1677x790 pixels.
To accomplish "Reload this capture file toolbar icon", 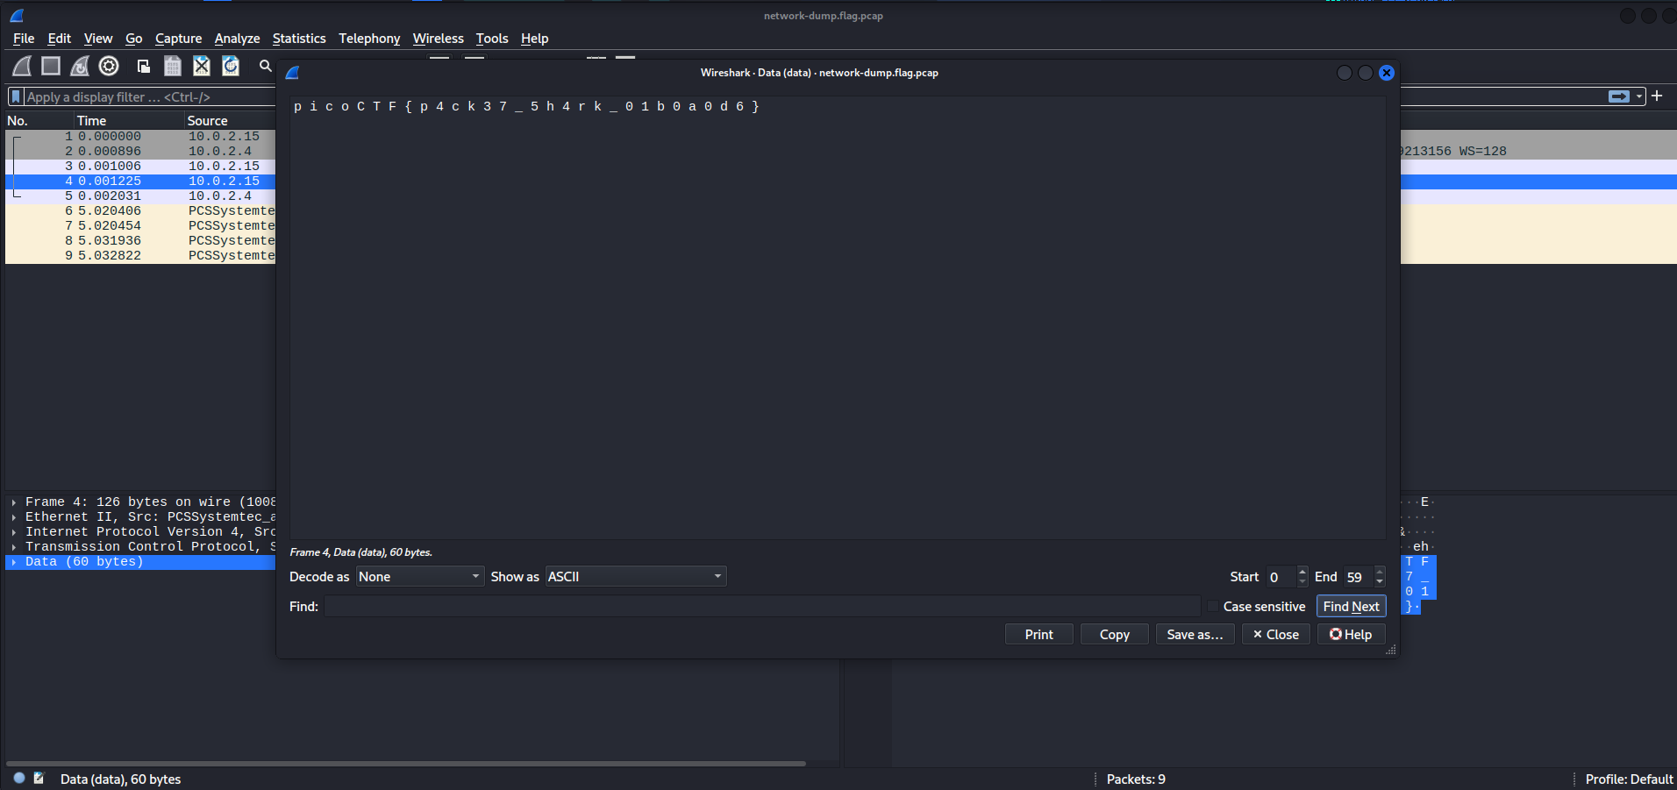I will tap(231, 66).
